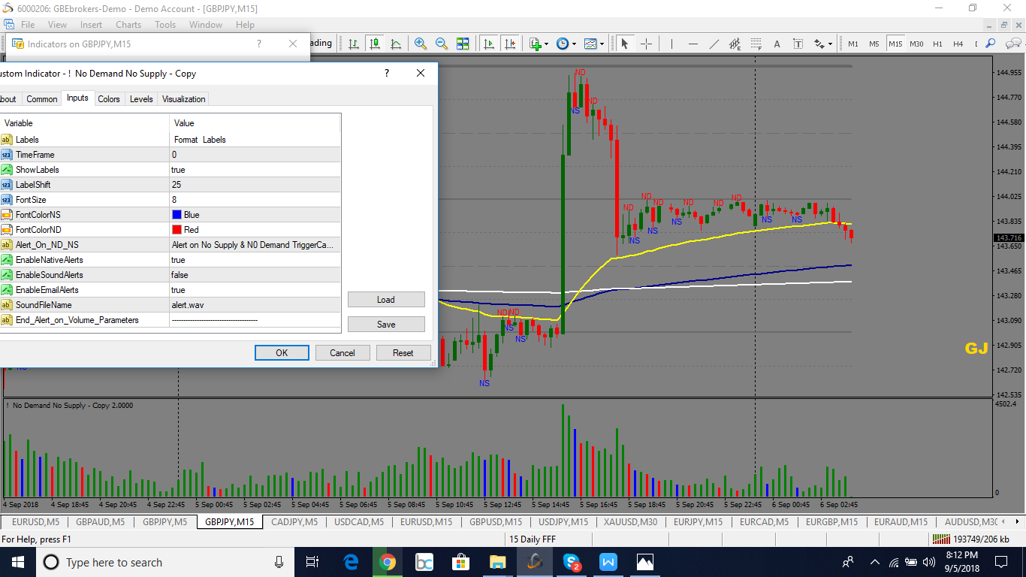
Task: Switch to M1 timeframe
Action: click(853, 44)
